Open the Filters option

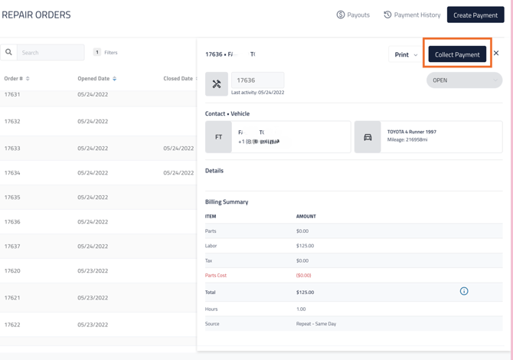click(106, 52)
